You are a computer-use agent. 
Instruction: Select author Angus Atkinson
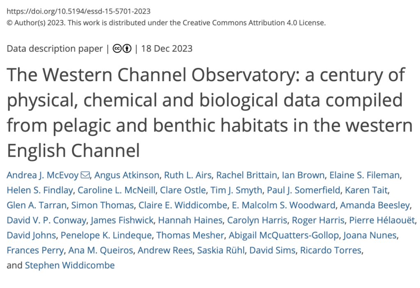click(x=127, y=175)
